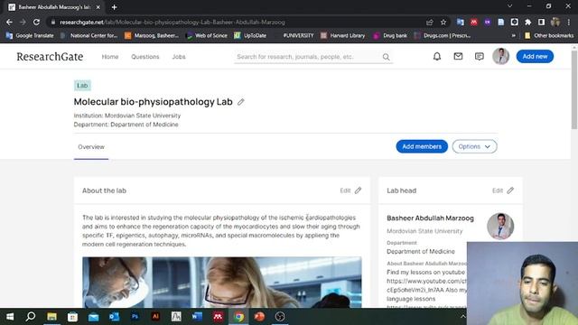Open the Google Translate bookmark

(x=30, y=36)
